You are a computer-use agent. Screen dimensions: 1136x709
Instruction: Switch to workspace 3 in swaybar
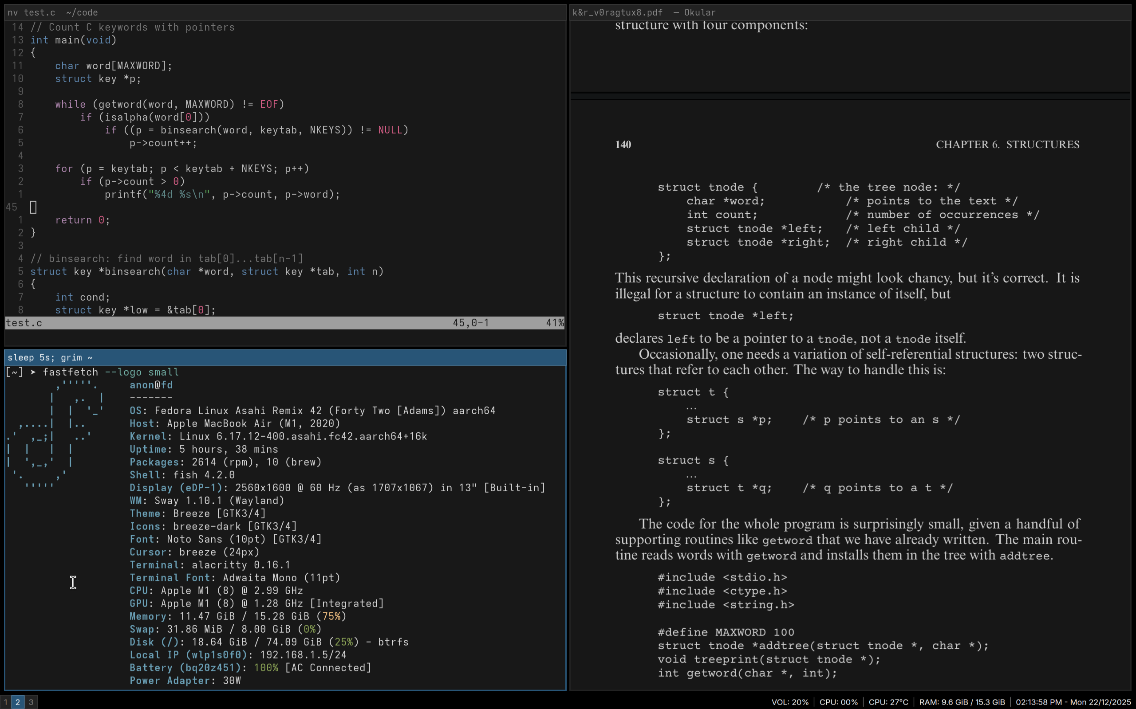pyautogui.click(x=31, y=702)
